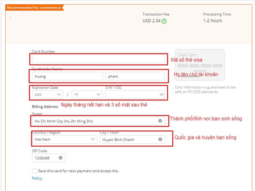
Task: Open the MM expiration month dropdown
Action: 47,95
